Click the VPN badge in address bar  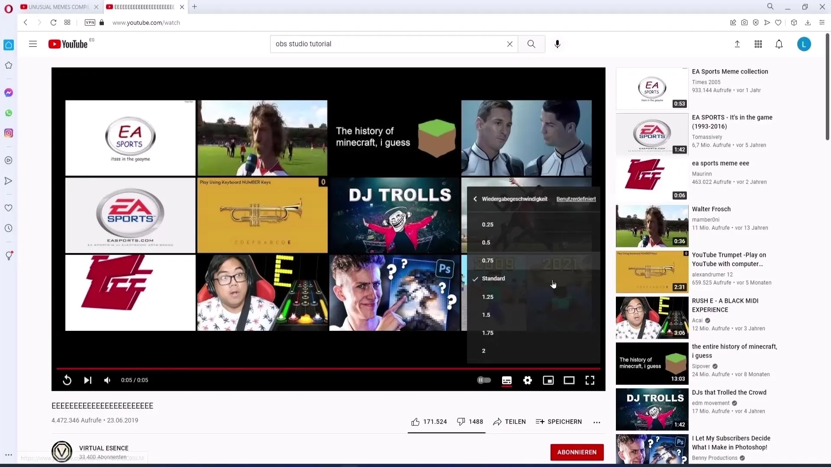click(x=90, y=22)
